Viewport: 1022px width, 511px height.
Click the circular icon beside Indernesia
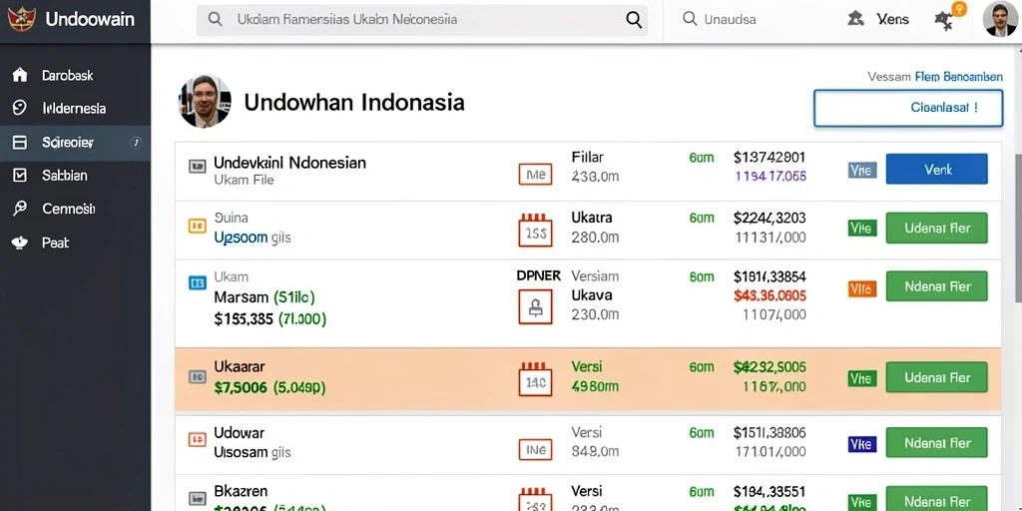[20, 108]
